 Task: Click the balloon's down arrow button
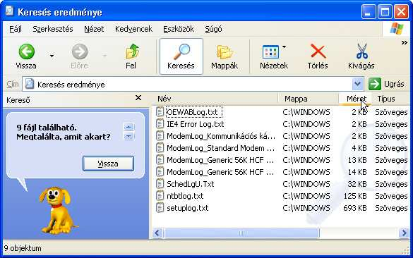click(128, 136)
